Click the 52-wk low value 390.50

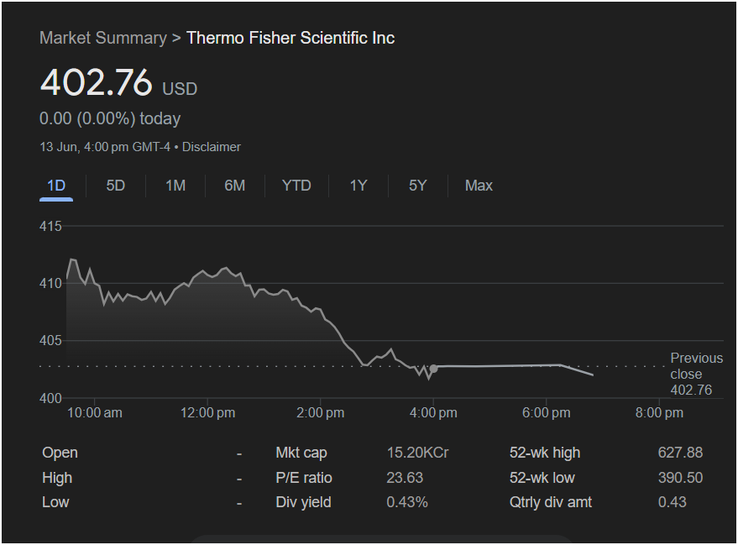coord(680,478)
